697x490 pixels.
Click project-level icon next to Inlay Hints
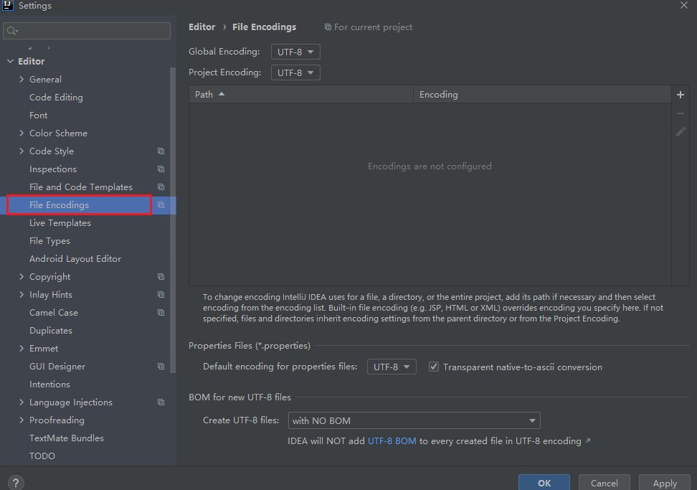tap(161, 295)
